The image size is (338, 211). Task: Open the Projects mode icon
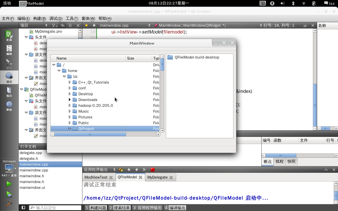9,92
